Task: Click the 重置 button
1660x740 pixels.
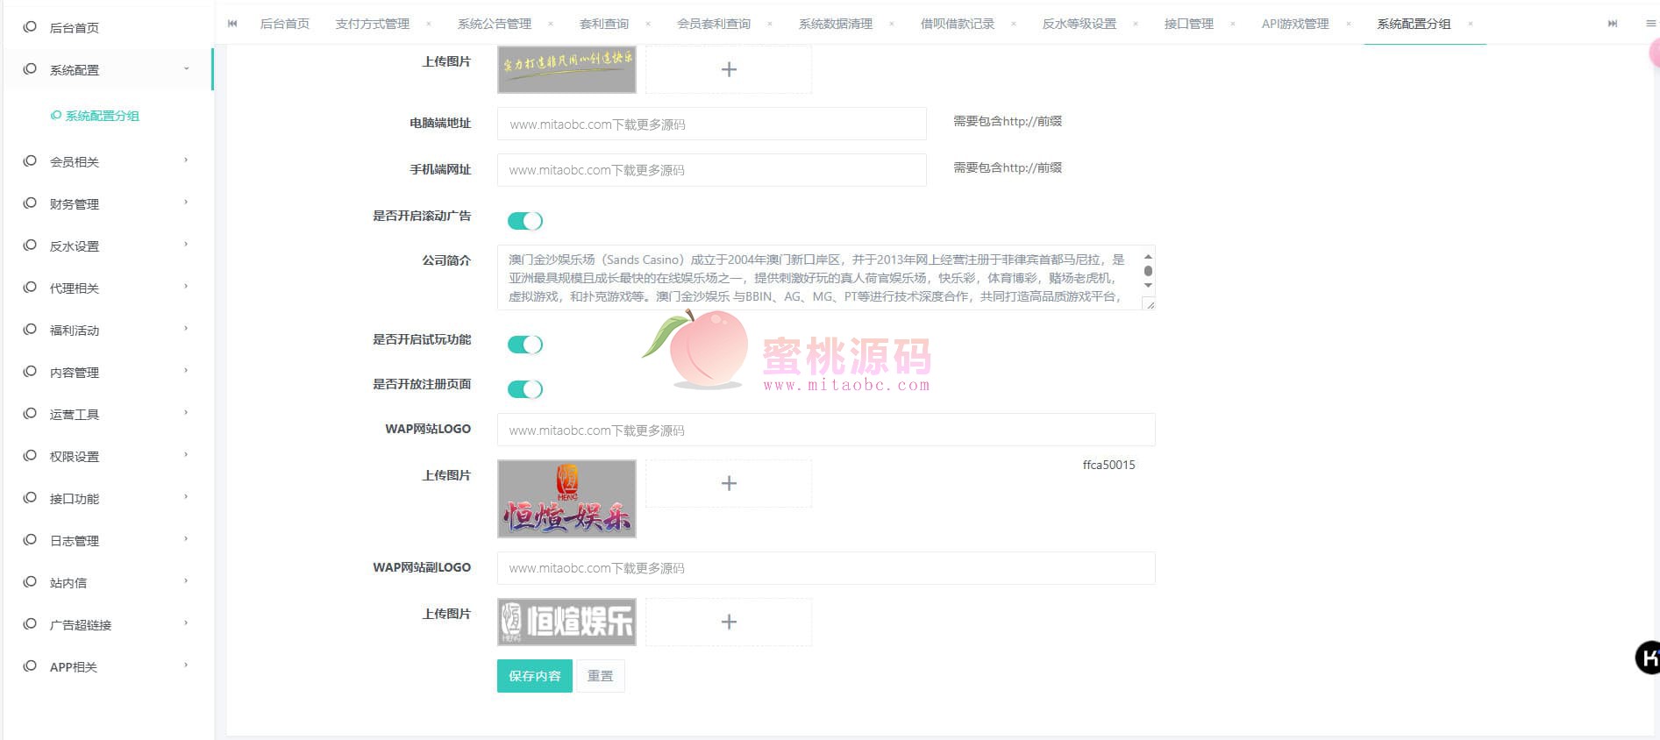Action: 600,676
